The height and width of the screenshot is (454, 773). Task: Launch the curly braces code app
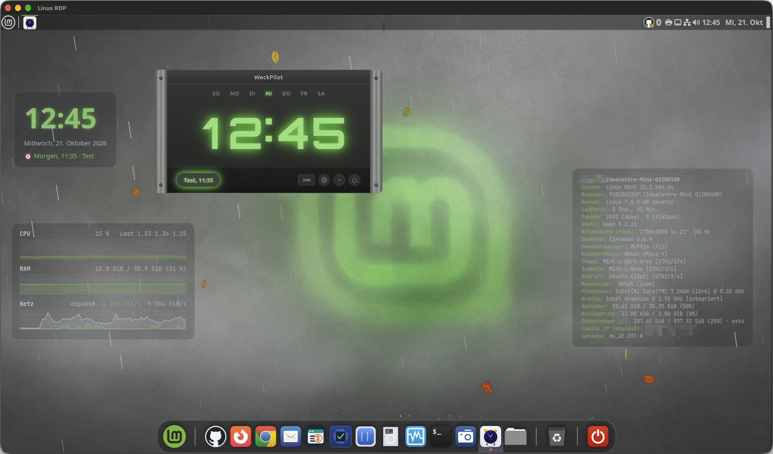(x=366, y=437)
